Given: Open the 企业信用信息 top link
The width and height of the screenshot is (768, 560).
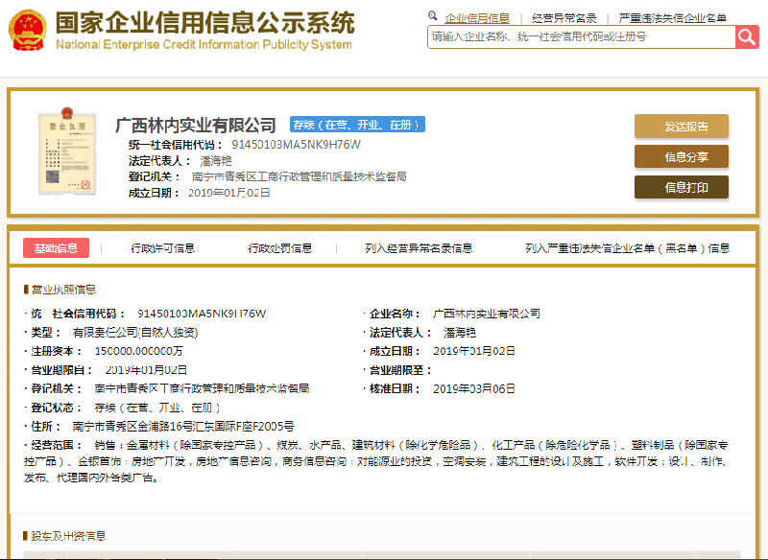Looking at the screenshot, I should [477, 17].
